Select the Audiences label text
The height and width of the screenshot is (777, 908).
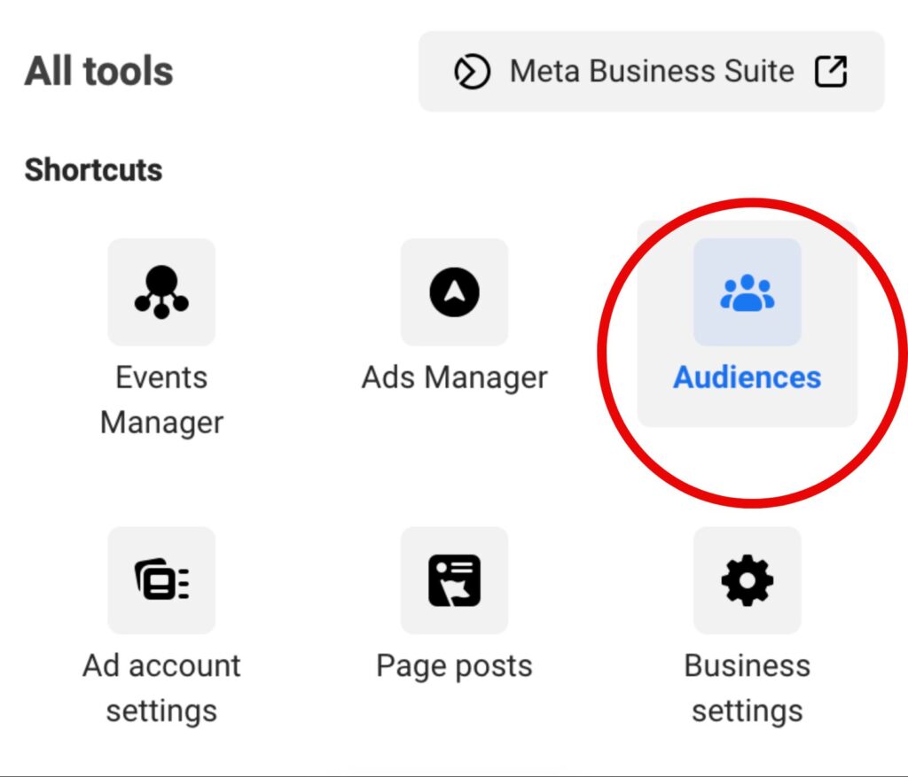pos(747,377)
